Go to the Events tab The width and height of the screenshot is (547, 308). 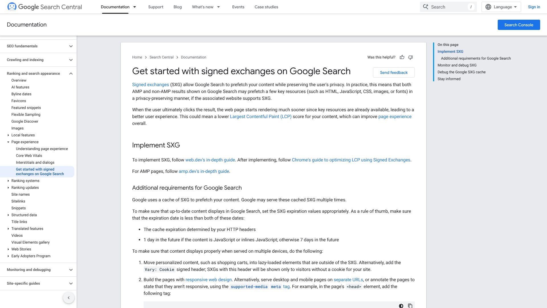coord(238,7)
